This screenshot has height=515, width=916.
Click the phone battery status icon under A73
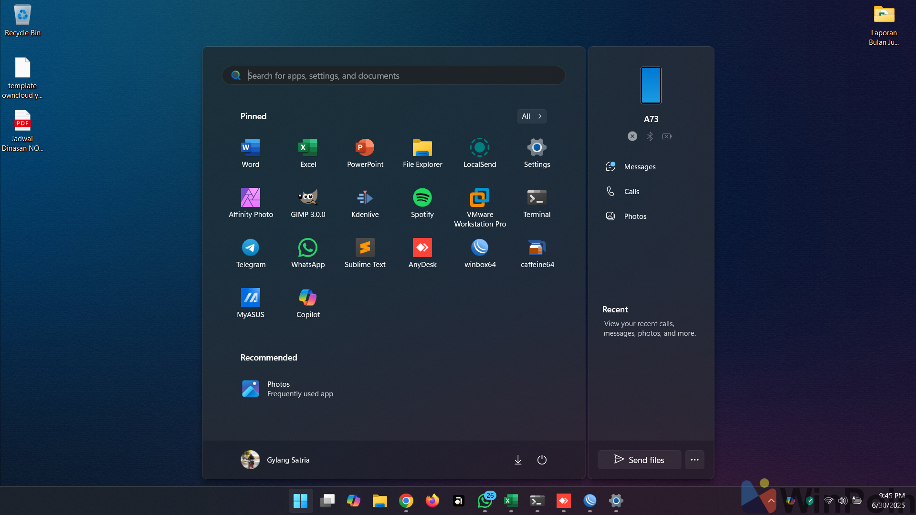[667, 136]
